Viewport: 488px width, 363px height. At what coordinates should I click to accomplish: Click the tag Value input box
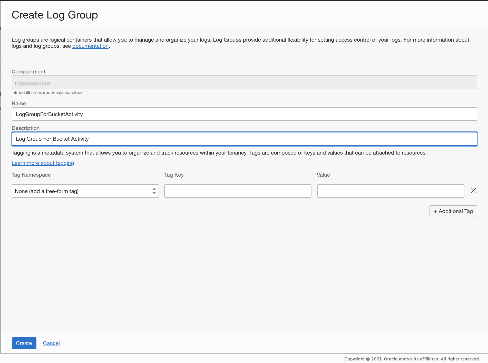(390, 191)
